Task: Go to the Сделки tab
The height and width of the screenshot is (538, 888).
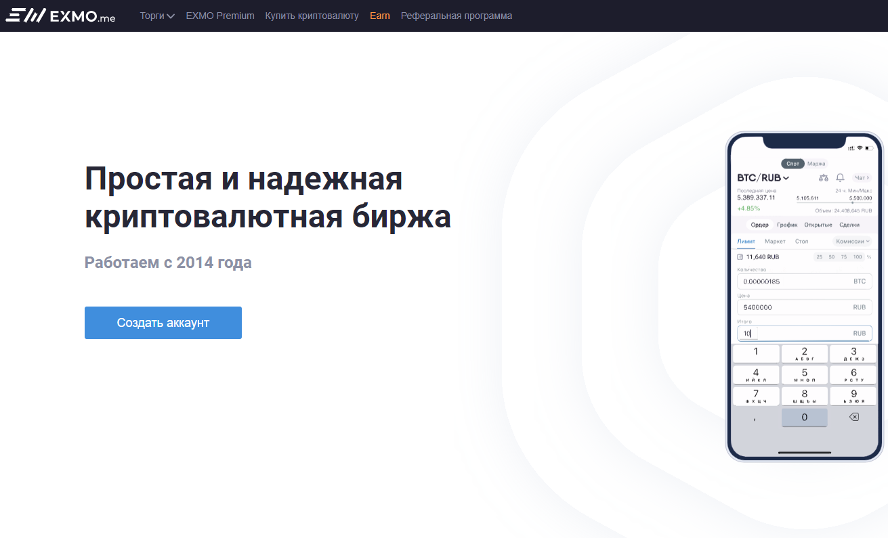Action: tap(849, 225)
